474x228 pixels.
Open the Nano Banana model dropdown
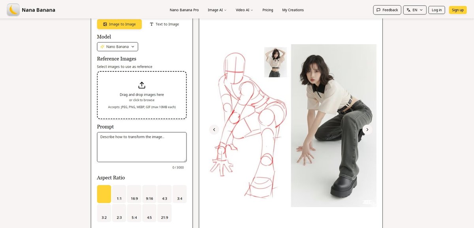click(x=117, y=47)
